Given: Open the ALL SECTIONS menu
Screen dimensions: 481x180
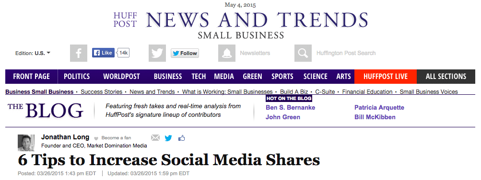Looking at the screenshot, I should coord(446,77).
